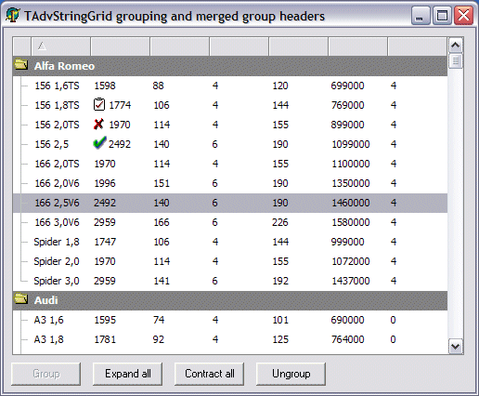
Task: Select the 156 2,0TS cell
Action: click(x=57, y=125)
